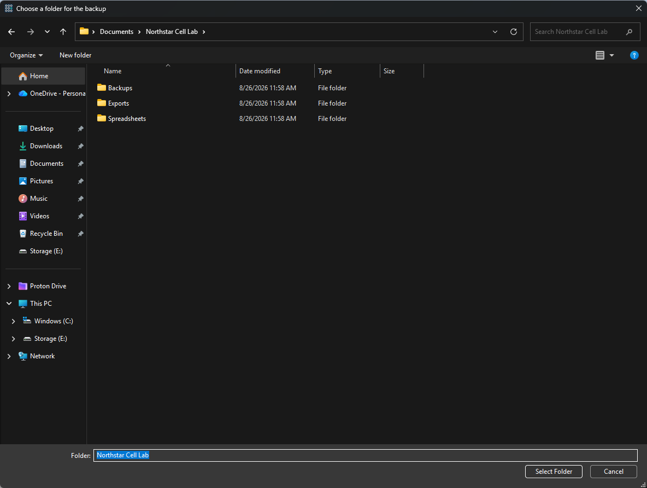647x488 pixels.
Task: Click the folder icon in the address bar
Action: 84,31
